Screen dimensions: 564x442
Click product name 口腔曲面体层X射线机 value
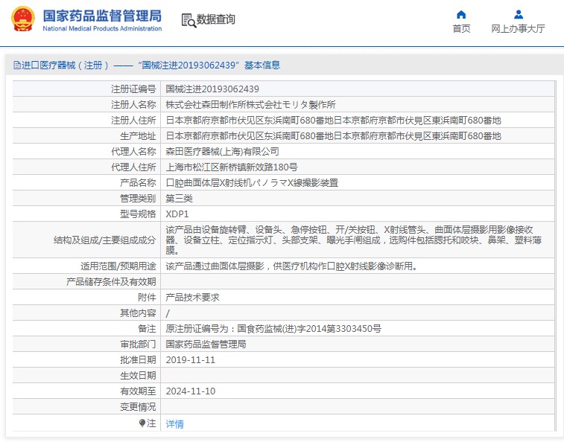[252, 183]
